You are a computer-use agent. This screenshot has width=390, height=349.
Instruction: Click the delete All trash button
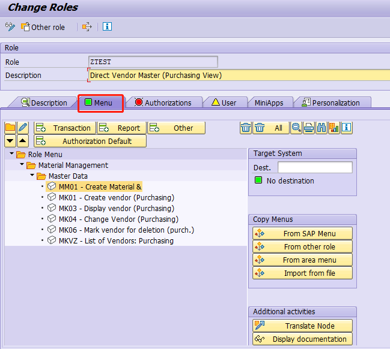tap(271, 128)
